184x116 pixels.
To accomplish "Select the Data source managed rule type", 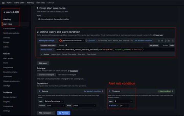I will coord(67,74).
